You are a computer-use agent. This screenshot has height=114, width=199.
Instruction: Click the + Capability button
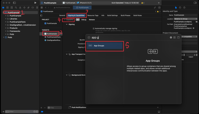coord(69,20)
